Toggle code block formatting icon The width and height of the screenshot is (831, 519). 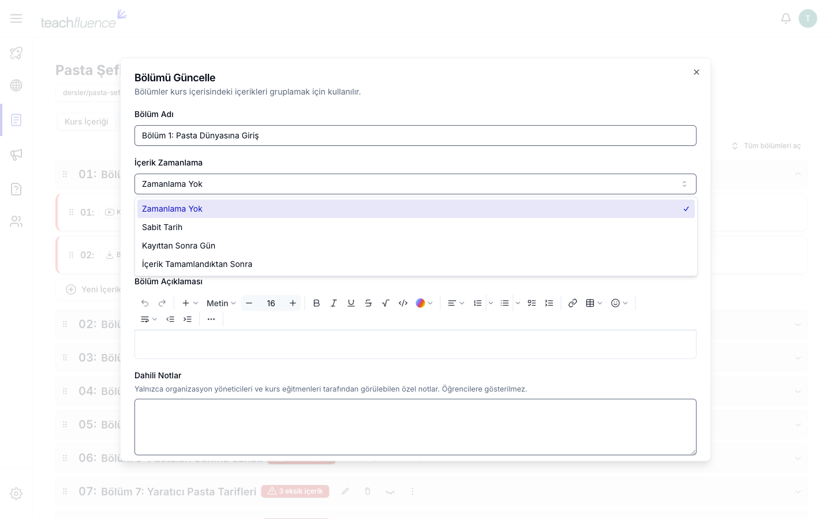coord(403,303)
